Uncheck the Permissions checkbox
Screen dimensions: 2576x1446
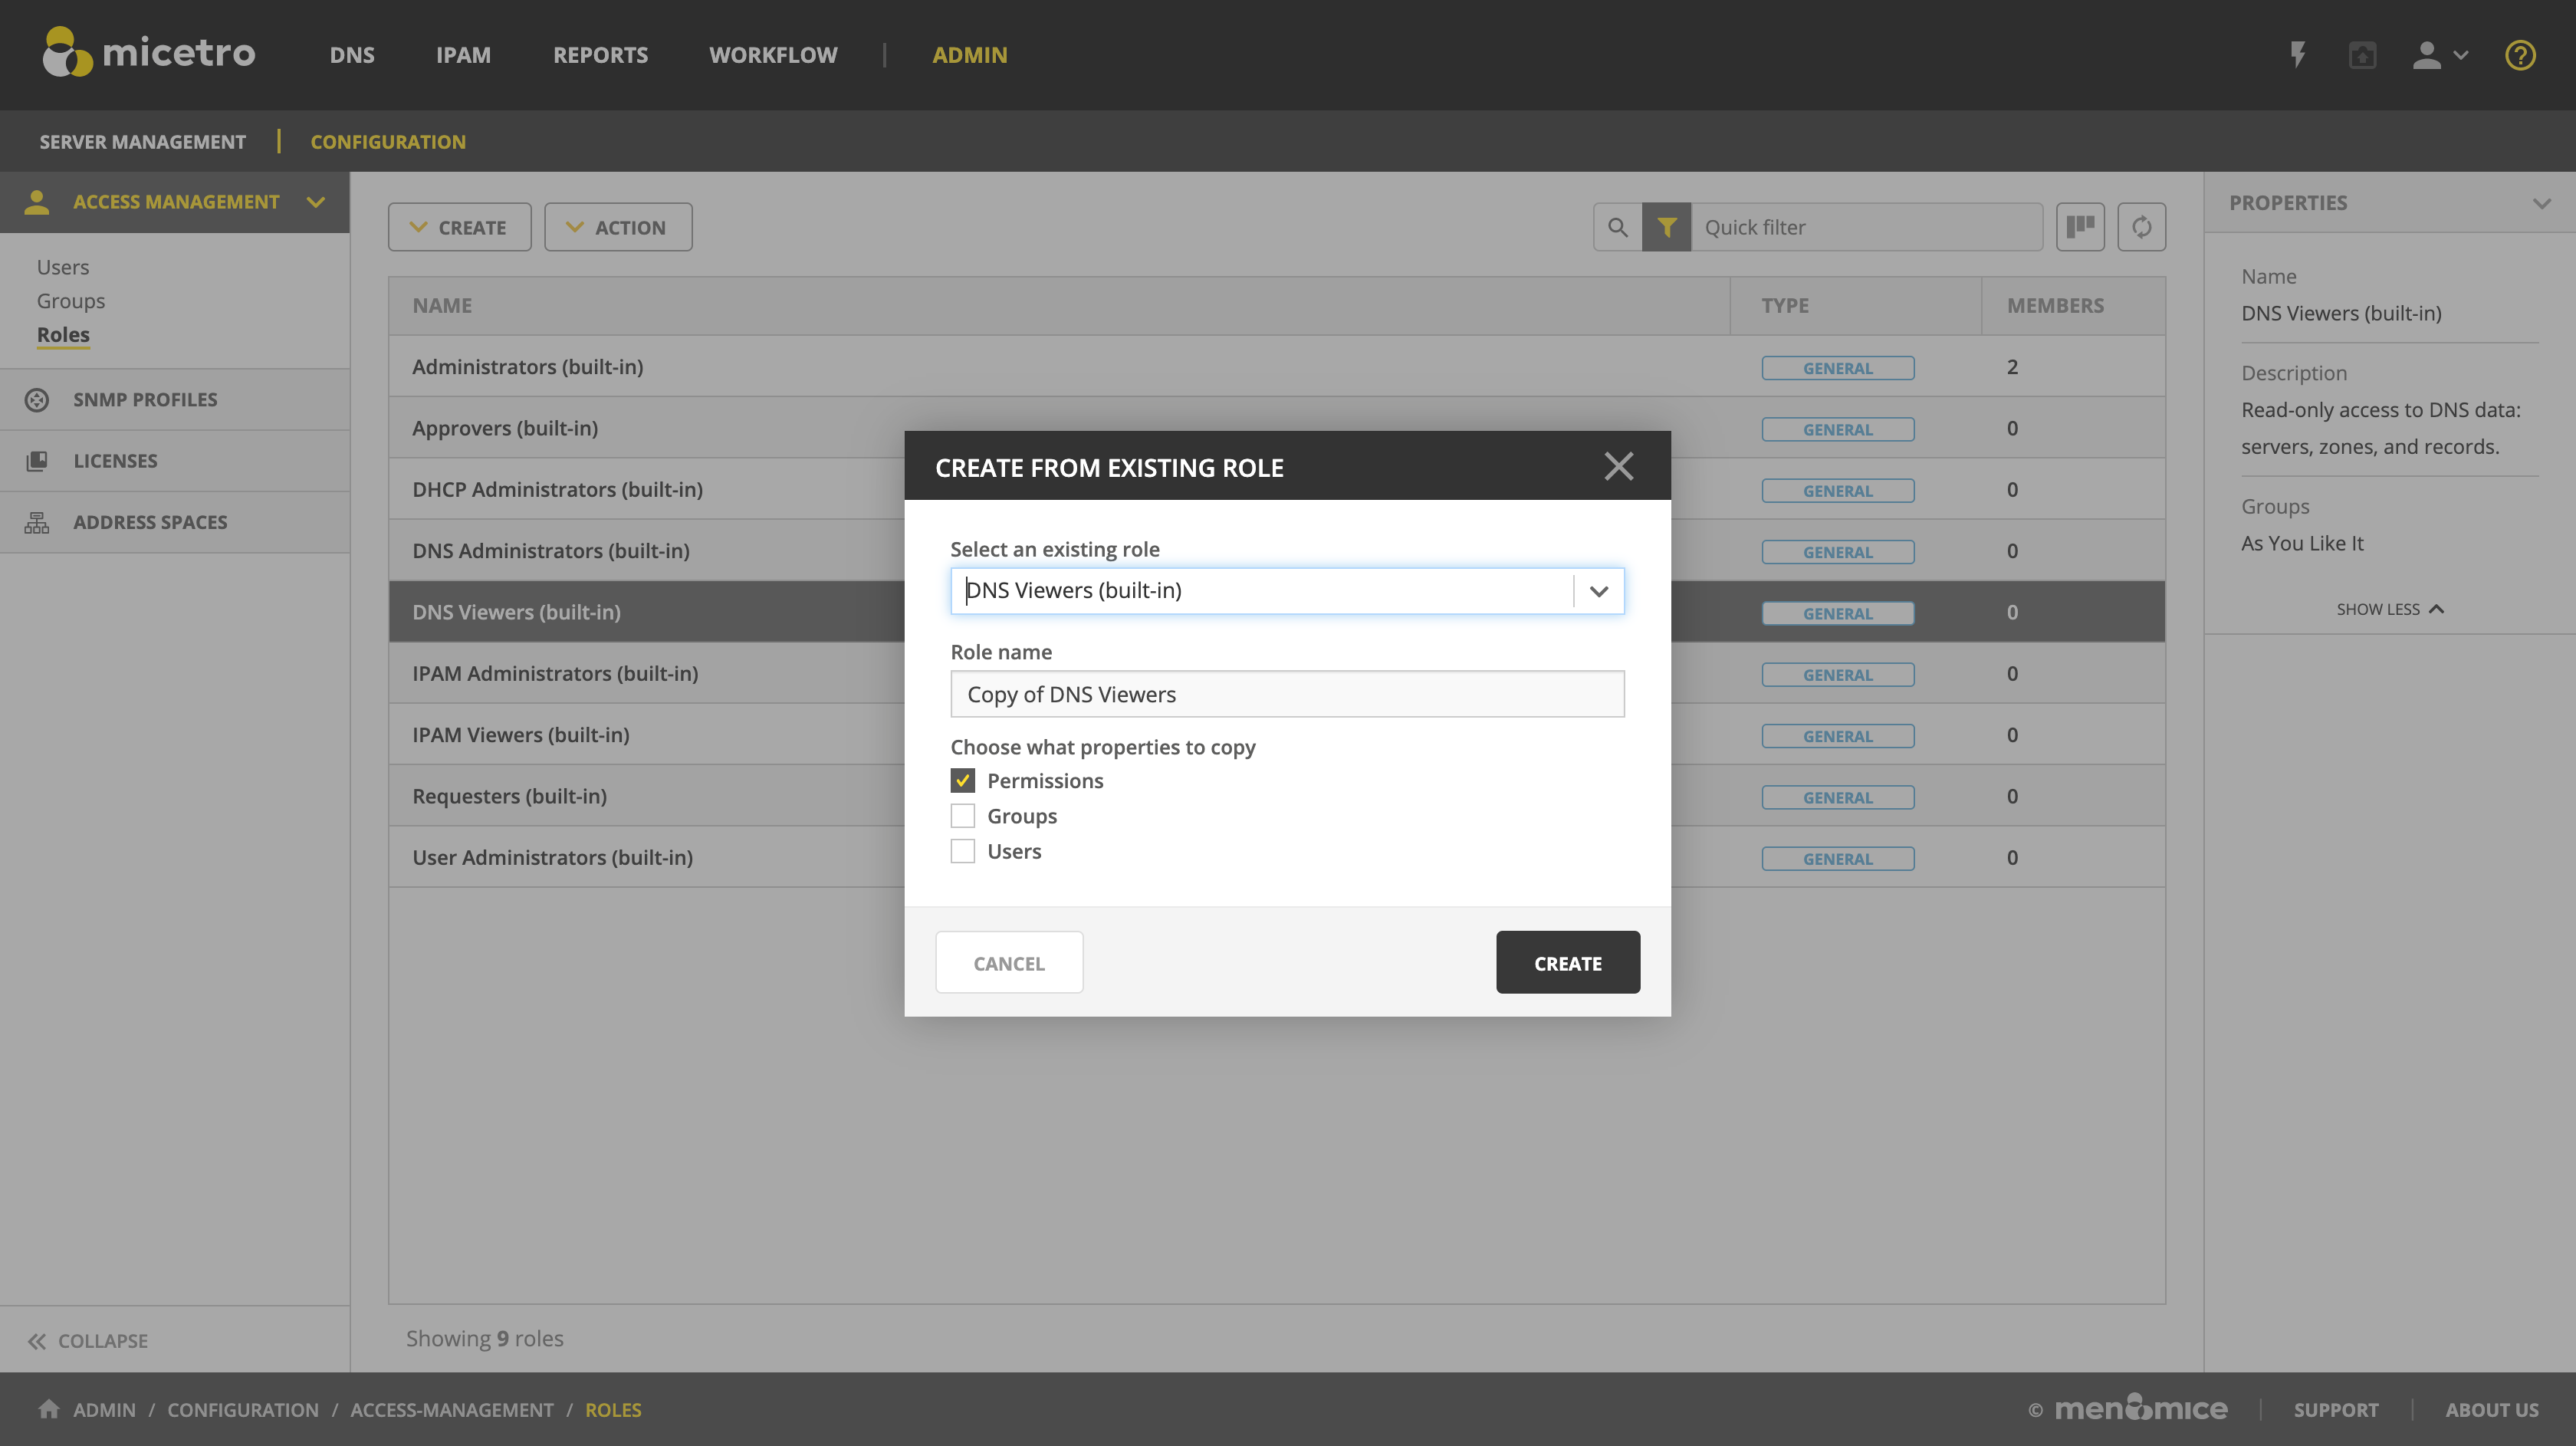(962, 780)
